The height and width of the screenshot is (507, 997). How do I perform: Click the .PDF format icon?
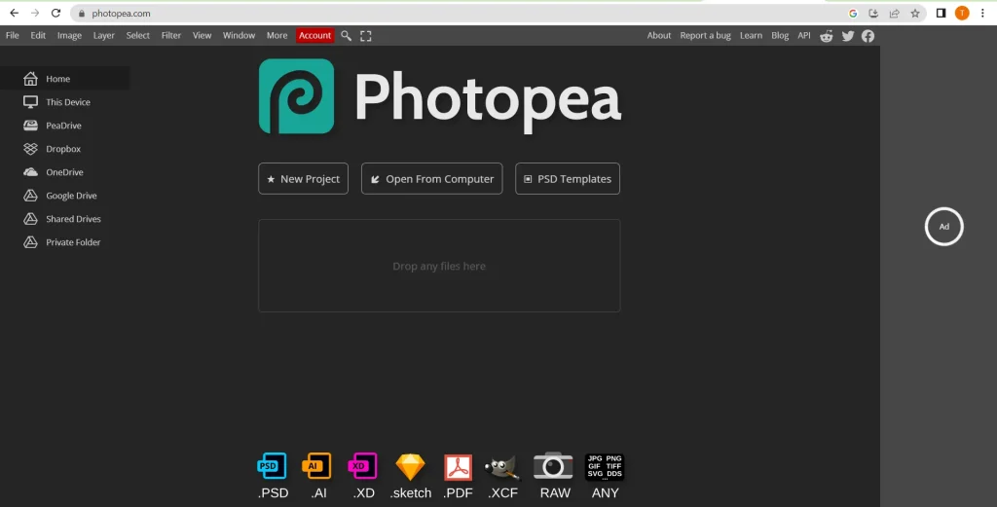pyautogui.click(x=458, y=467)
